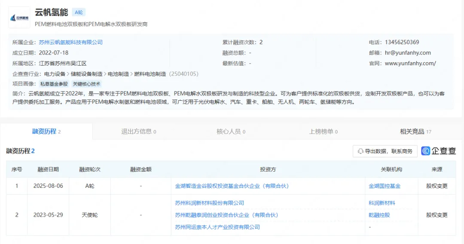Click 股权变更 source in the A轮 row
This screenshot has height=244, width=464.
(437, 186)
